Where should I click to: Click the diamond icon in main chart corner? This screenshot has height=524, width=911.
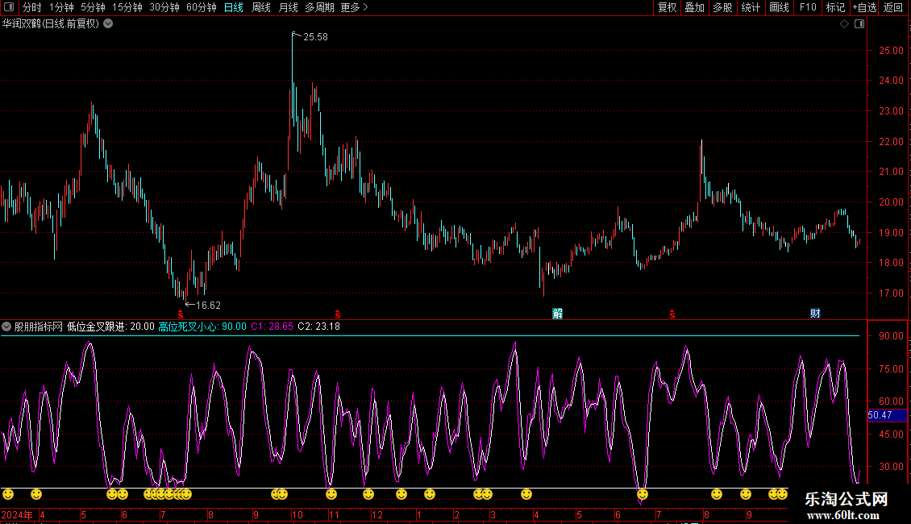point(845,24)
